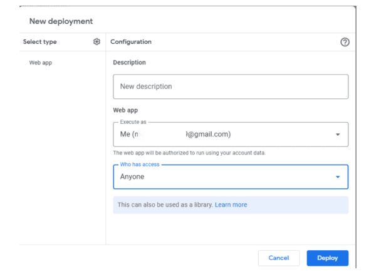Open the Learn more link
Viewport: 376px width, 274px height.
pyautogui.click(x=231, y=205)
